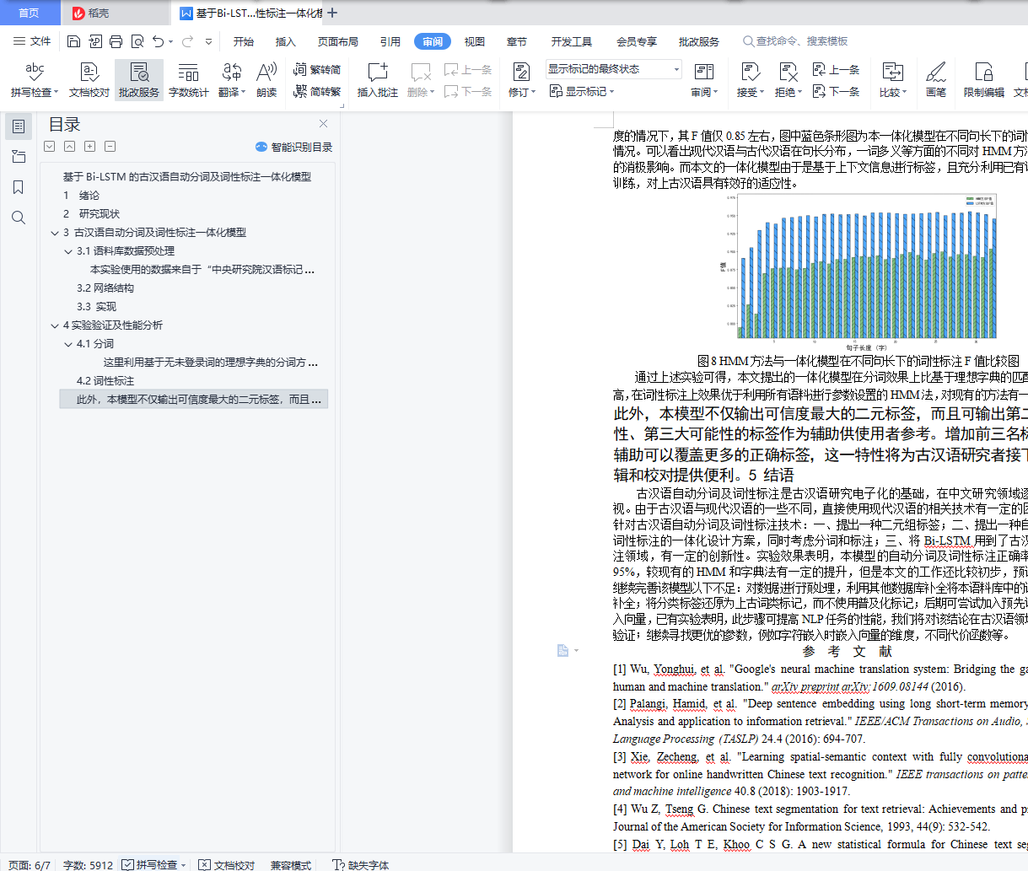This screenshot has width=1028, height=871.
Task: Close the 目录 navigation pane
Action: pyautogui.click(x=323, y=124)
